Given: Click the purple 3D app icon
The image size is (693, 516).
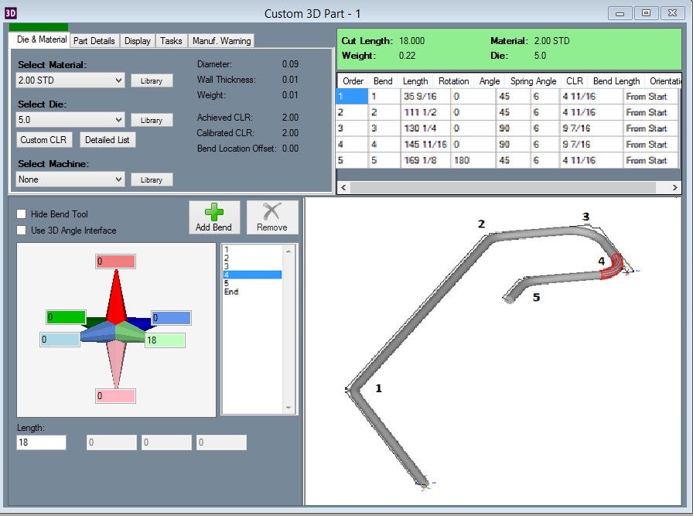Looking at the screenshot, I should pos(11,13).
